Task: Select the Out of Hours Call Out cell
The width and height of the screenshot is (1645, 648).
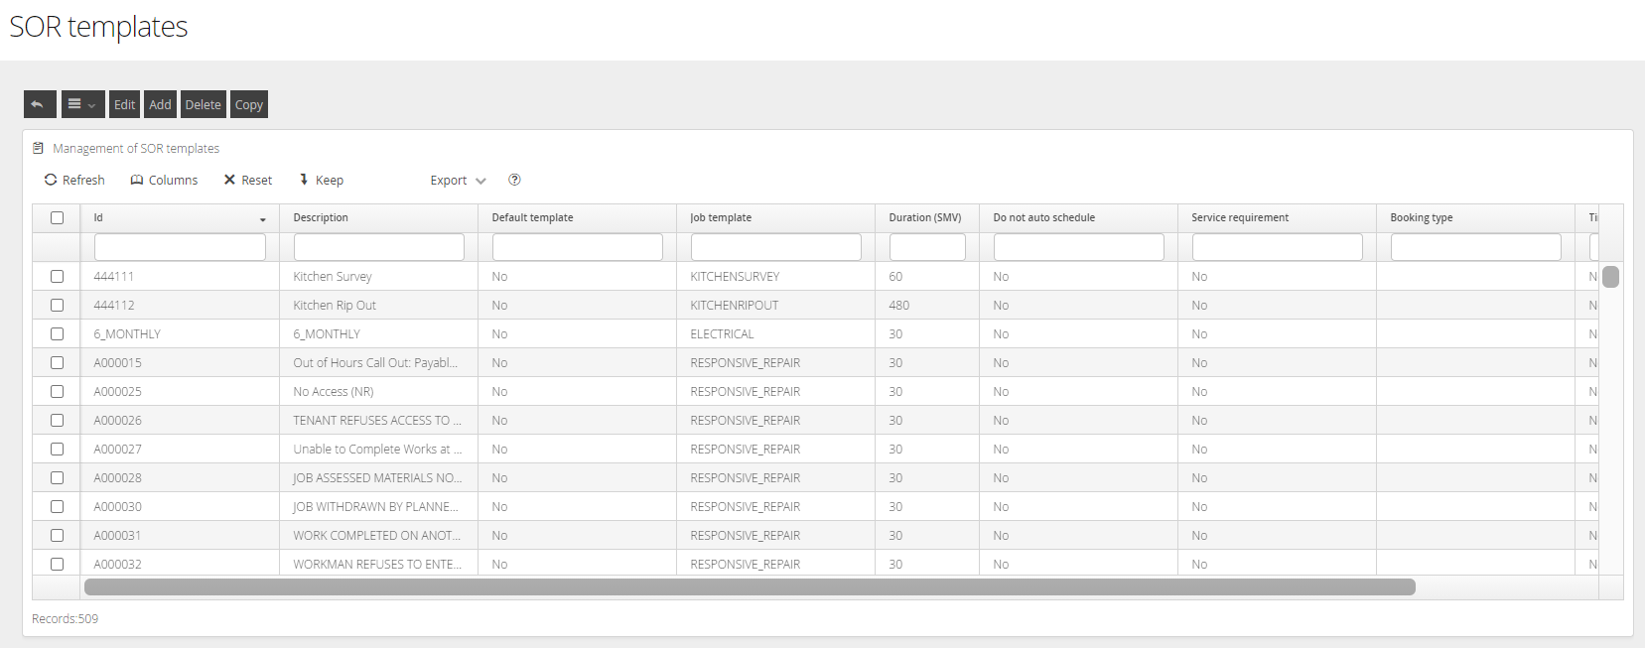Action: [378, 362]
